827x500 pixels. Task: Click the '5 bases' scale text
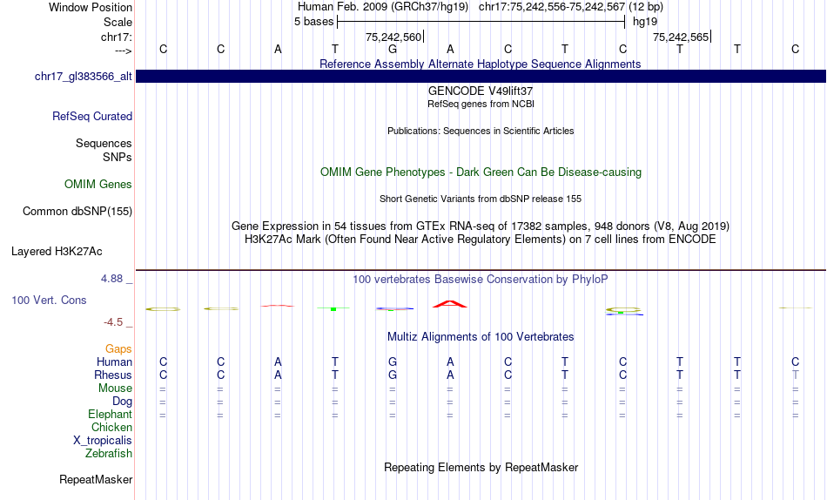[x=313, y=22]
